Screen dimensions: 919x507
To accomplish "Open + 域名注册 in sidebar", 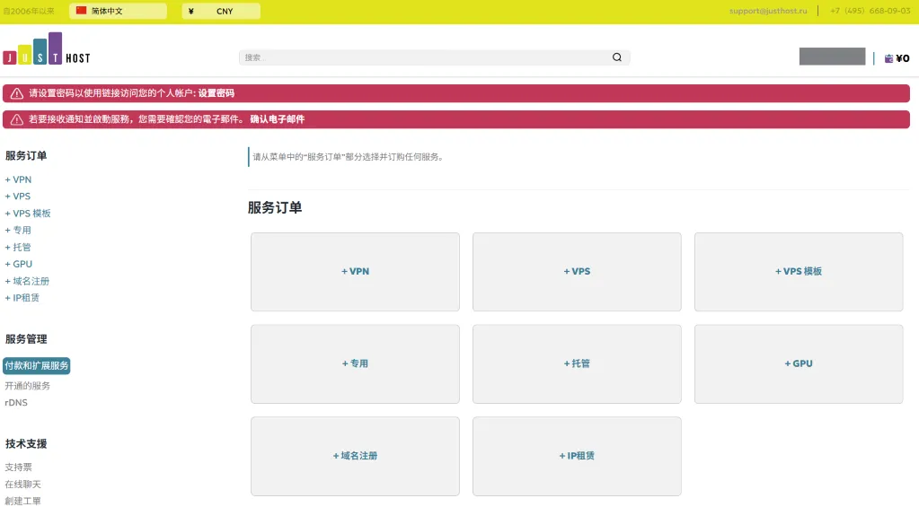I will (x=27, y=281).
